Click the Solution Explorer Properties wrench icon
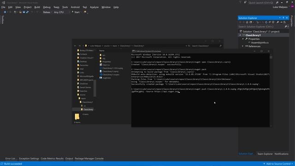 [x=277, y=22]
